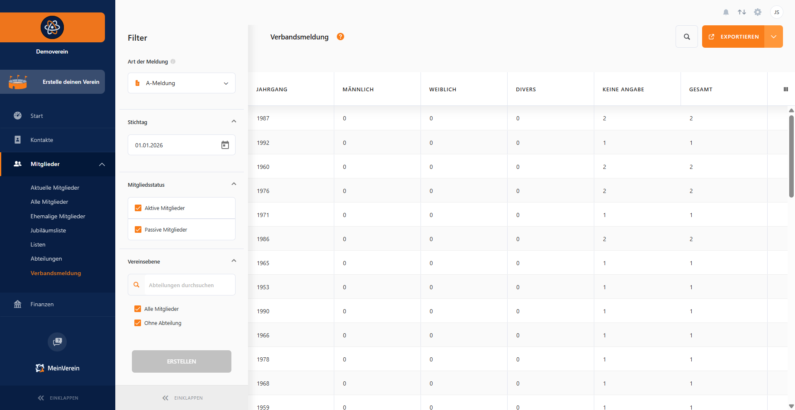Click the Start dashboard gauge icon
This screenshot has width=795, height=410.
(x=17, y=116)
